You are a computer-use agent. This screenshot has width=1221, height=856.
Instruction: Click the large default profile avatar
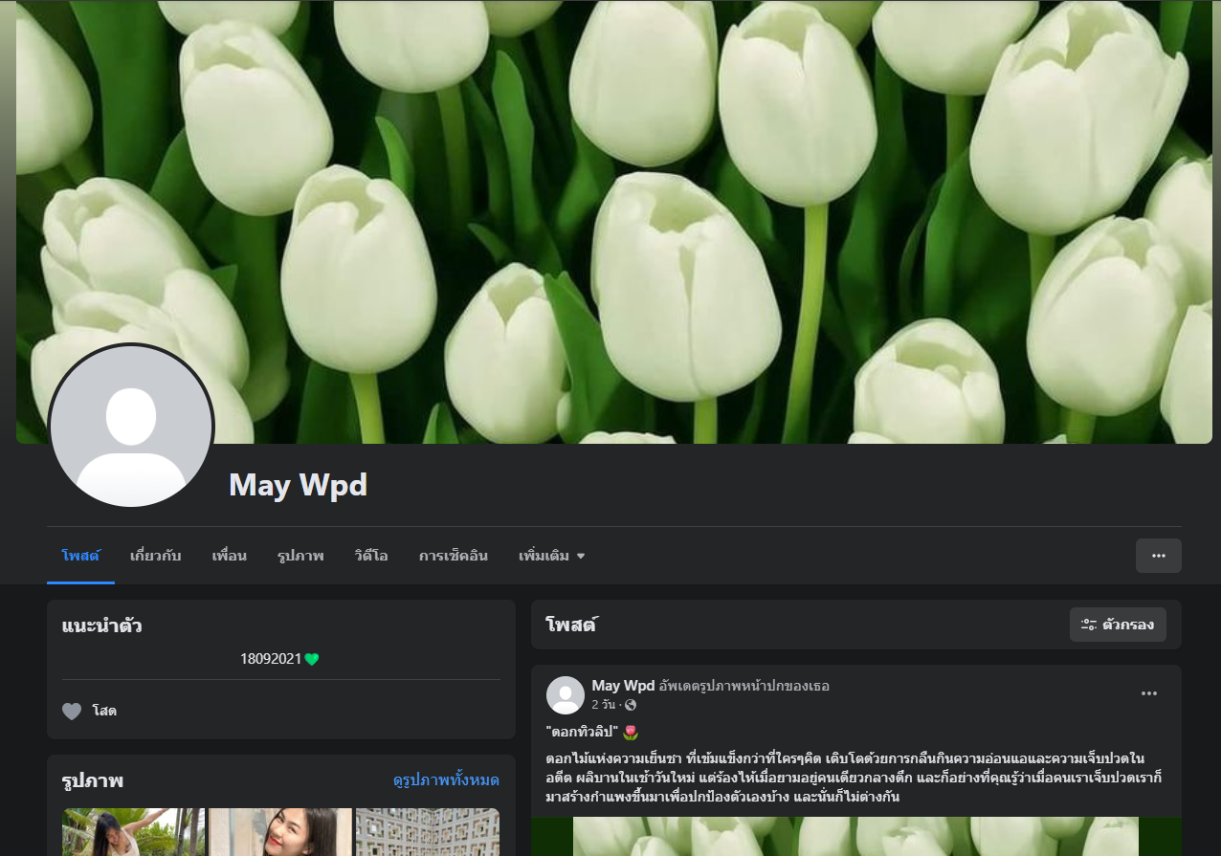pyautogui.click(x=131, y=426)
